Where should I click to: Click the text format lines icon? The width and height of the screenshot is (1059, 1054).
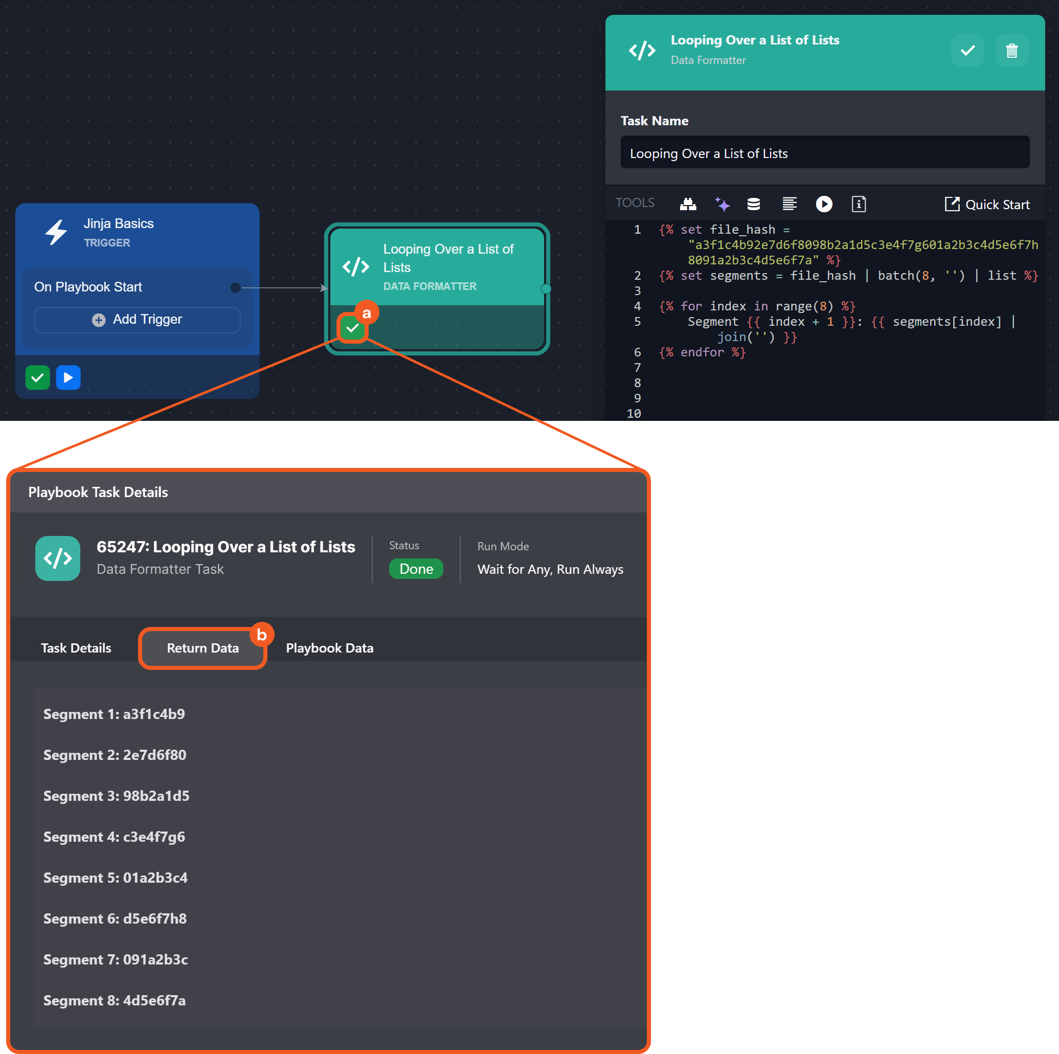(790, 204)
